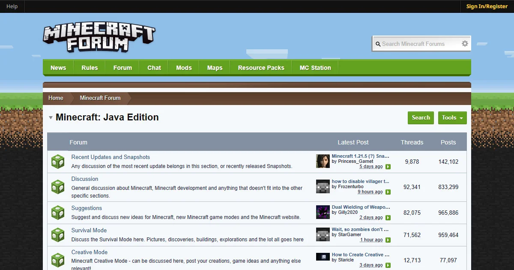This screenshot has height=270, width=514.
Task: Open Frozenturbo's avatar
Action: [323, 186]
